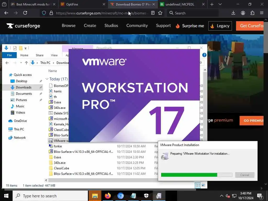The height and width of the screenshot is (201, 268).
Task: Reload the CurseForge page
Action: pyautogui.click(x=25, y=13)
